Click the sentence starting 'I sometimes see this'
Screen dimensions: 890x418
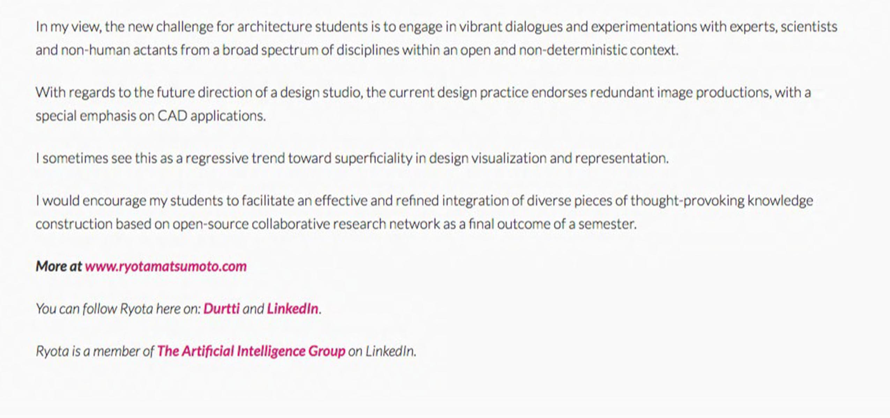(352, 158)
